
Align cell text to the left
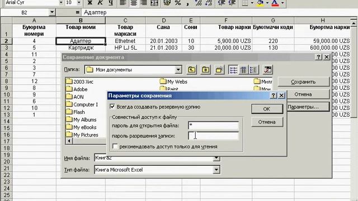click(123, 3)
